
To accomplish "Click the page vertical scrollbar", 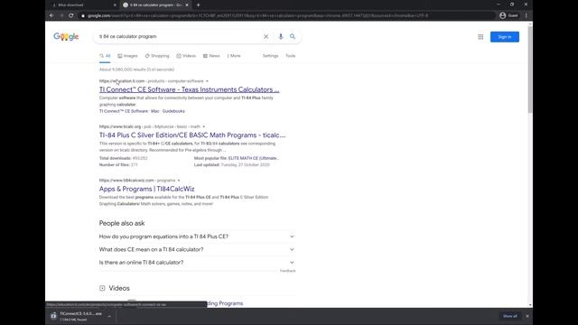I will coord(530,70).
